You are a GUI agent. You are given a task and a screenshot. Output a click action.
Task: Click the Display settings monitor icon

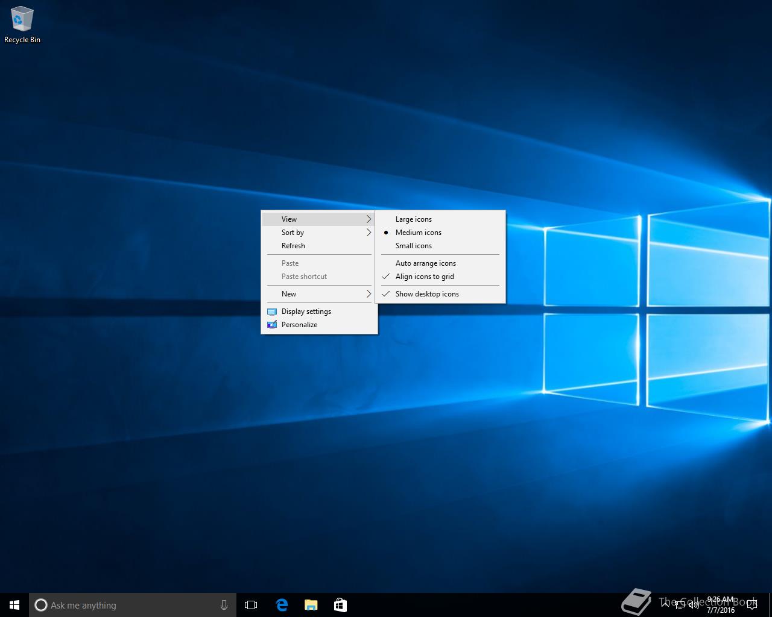pos(272,312)
